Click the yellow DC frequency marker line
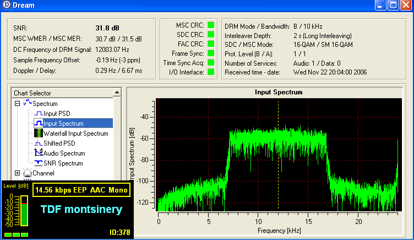 pyautogui.click(x=278, y=155)
